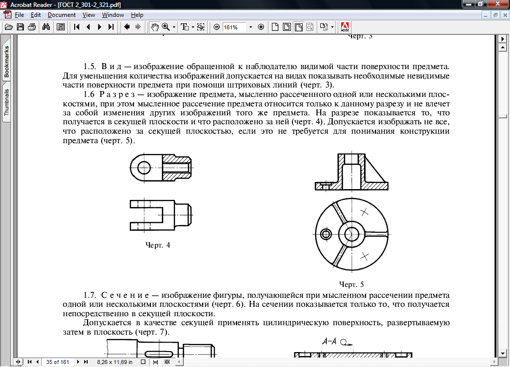Toggle the navigation pane toolbar icon
The image size is (510, 367).
pos(60,27)
